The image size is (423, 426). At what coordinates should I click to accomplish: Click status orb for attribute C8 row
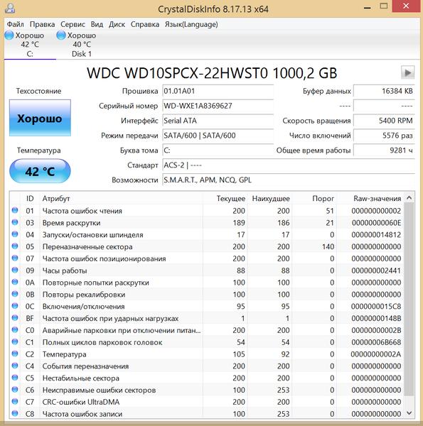point(15,413)
